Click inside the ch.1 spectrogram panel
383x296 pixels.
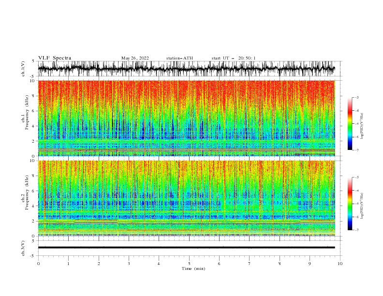coord(187,118)
